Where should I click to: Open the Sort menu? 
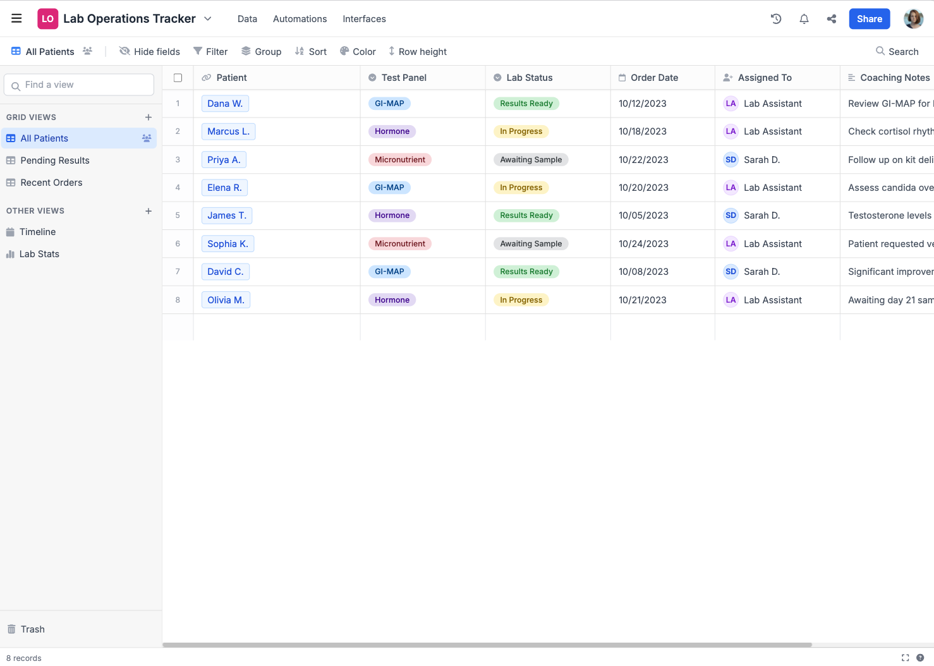(311, 51)
